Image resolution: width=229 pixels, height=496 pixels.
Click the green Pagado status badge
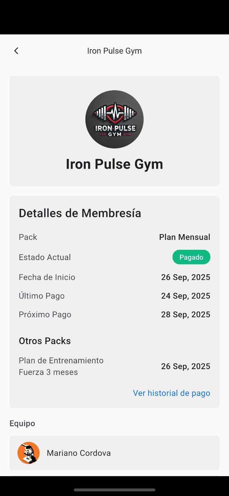tap(191, 257)
